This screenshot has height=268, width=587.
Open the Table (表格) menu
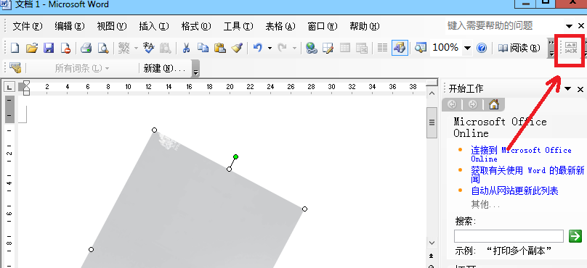[x=280, y=26]
